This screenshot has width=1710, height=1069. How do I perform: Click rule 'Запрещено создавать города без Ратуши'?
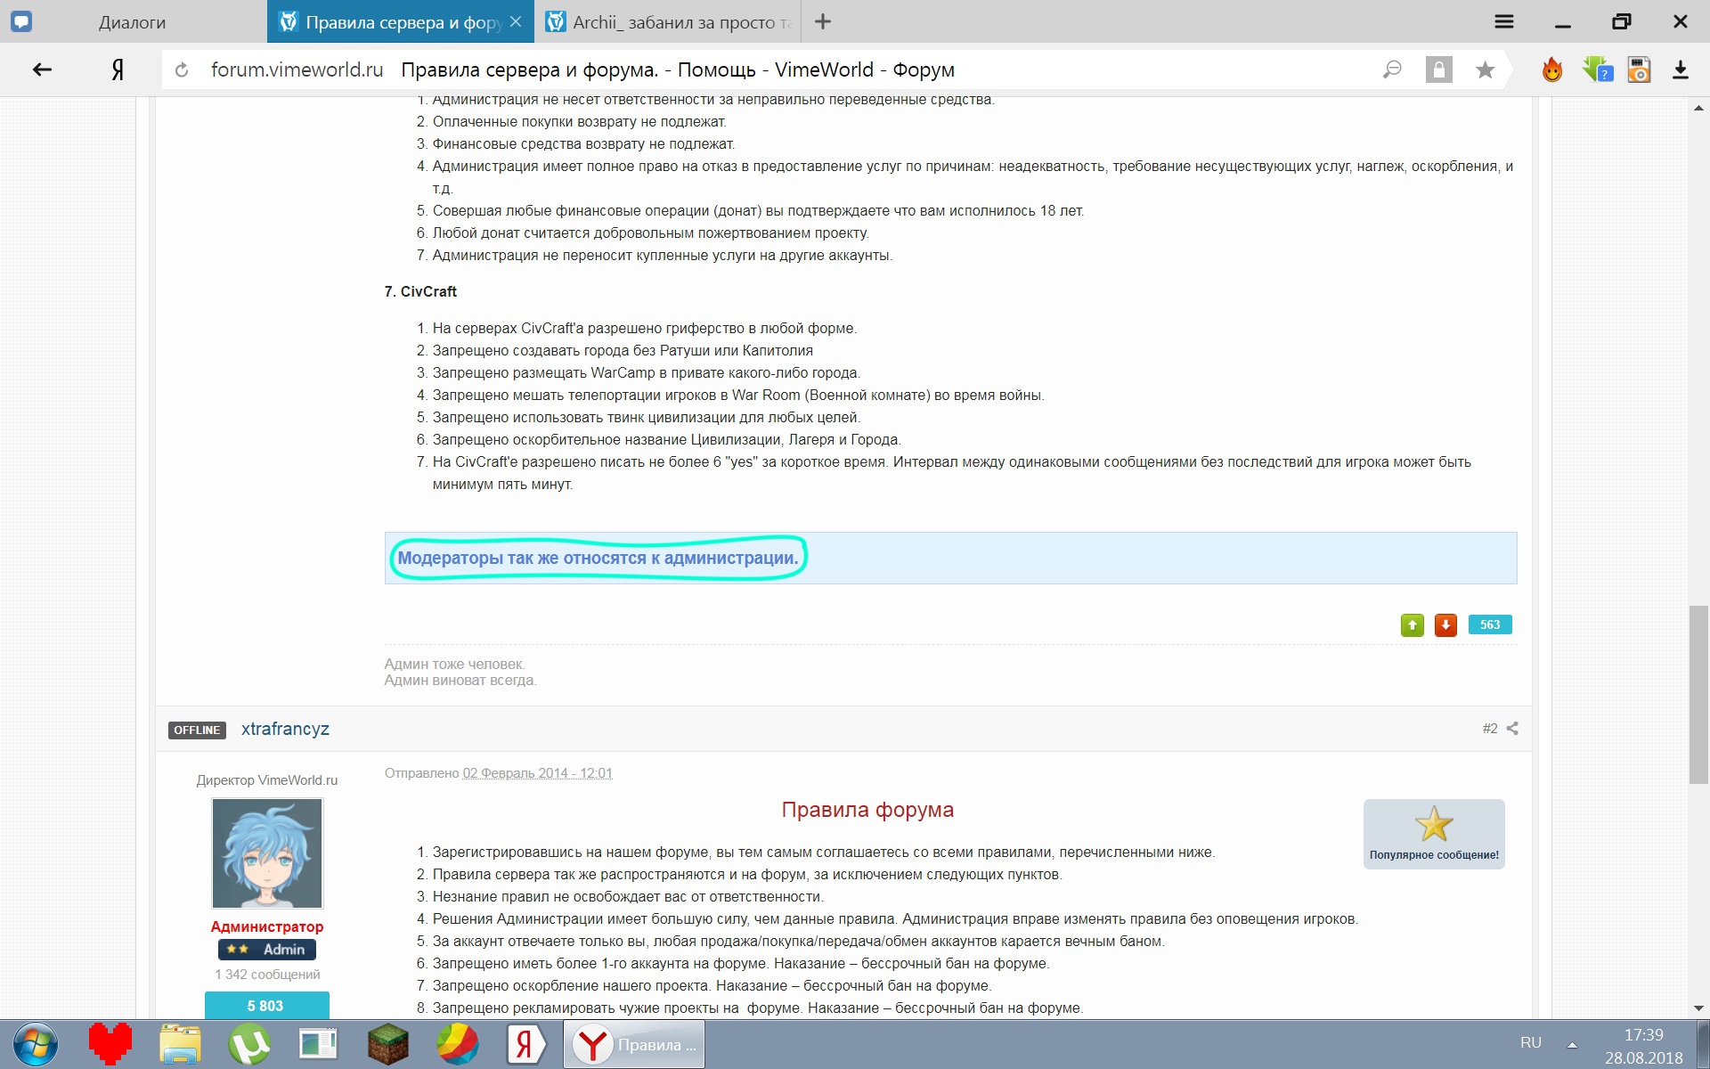623,350
